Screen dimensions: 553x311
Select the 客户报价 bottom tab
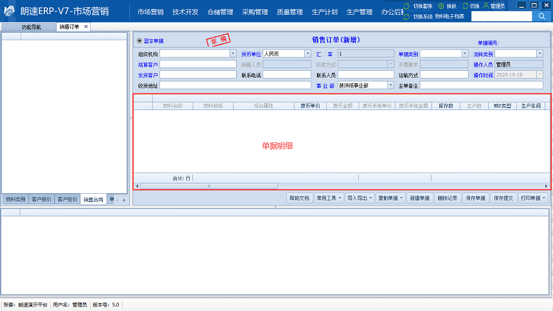coord(41,200)
